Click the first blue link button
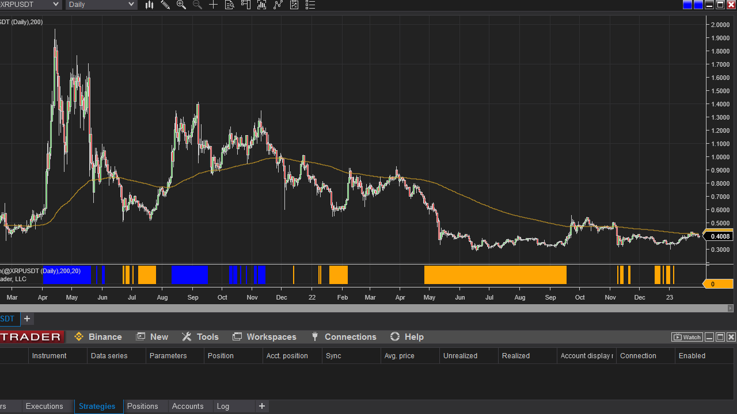737x414 pixels. click(687, 5)
